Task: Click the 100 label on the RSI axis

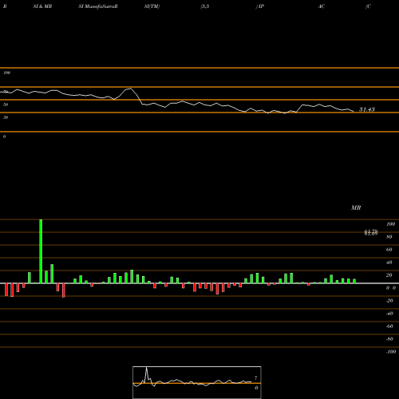Action: pos(7,73)
